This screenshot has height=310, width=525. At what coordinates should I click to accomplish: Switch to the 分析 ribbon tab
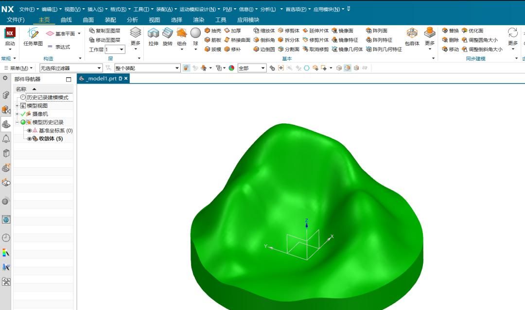coord(132,20)
